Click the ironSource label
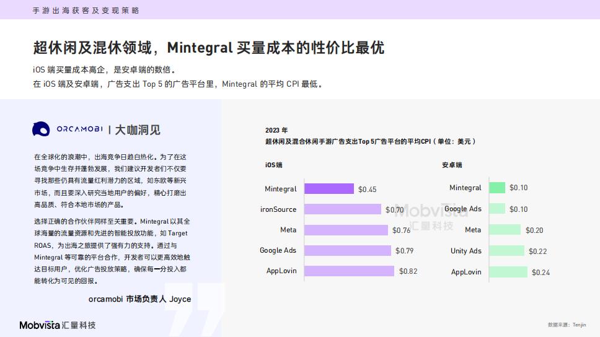 (278, 209)
